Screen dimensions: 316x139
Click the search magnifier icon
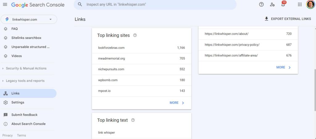tap(80, 4)
